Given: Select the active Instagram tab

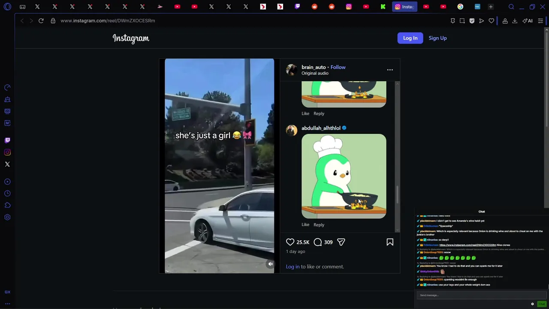Looking at the screenshot, I should (x=404, y=7).
